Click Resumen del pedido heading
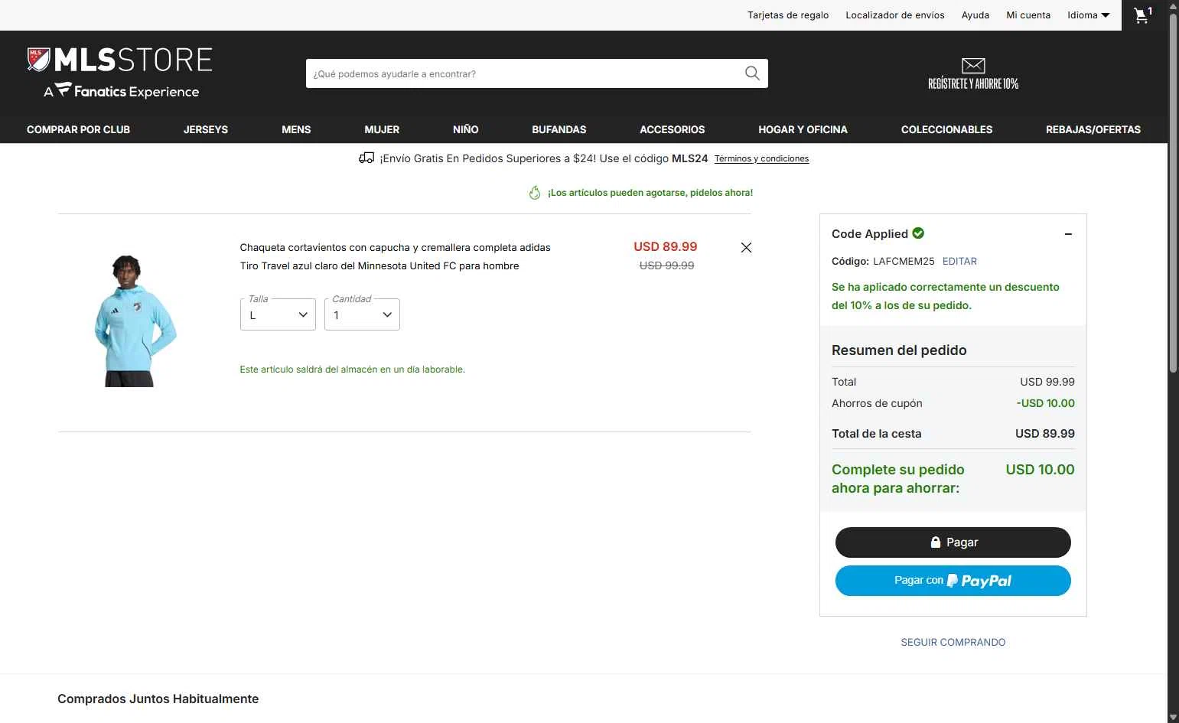Viewport: 1179px width, 723px height. click(x=899, y=350)
